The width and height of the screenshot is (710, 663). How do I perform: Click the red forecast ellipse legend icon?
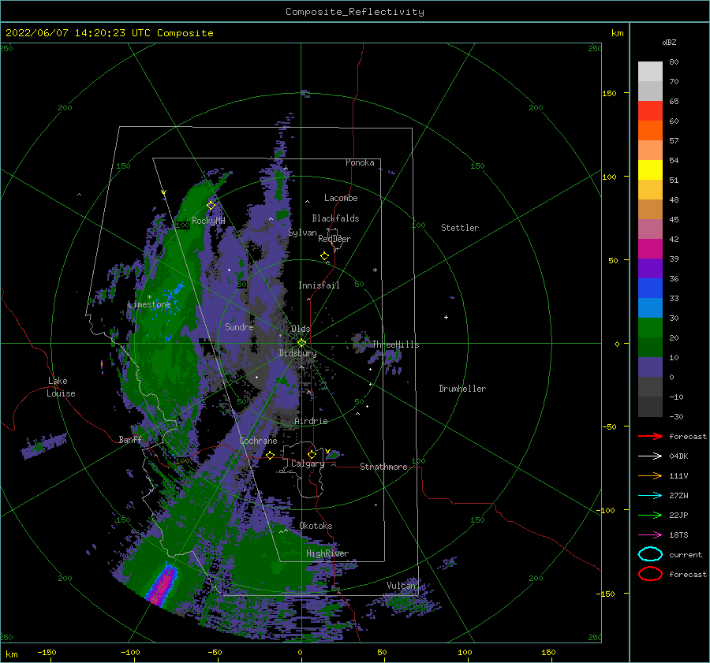pos(650,574)
